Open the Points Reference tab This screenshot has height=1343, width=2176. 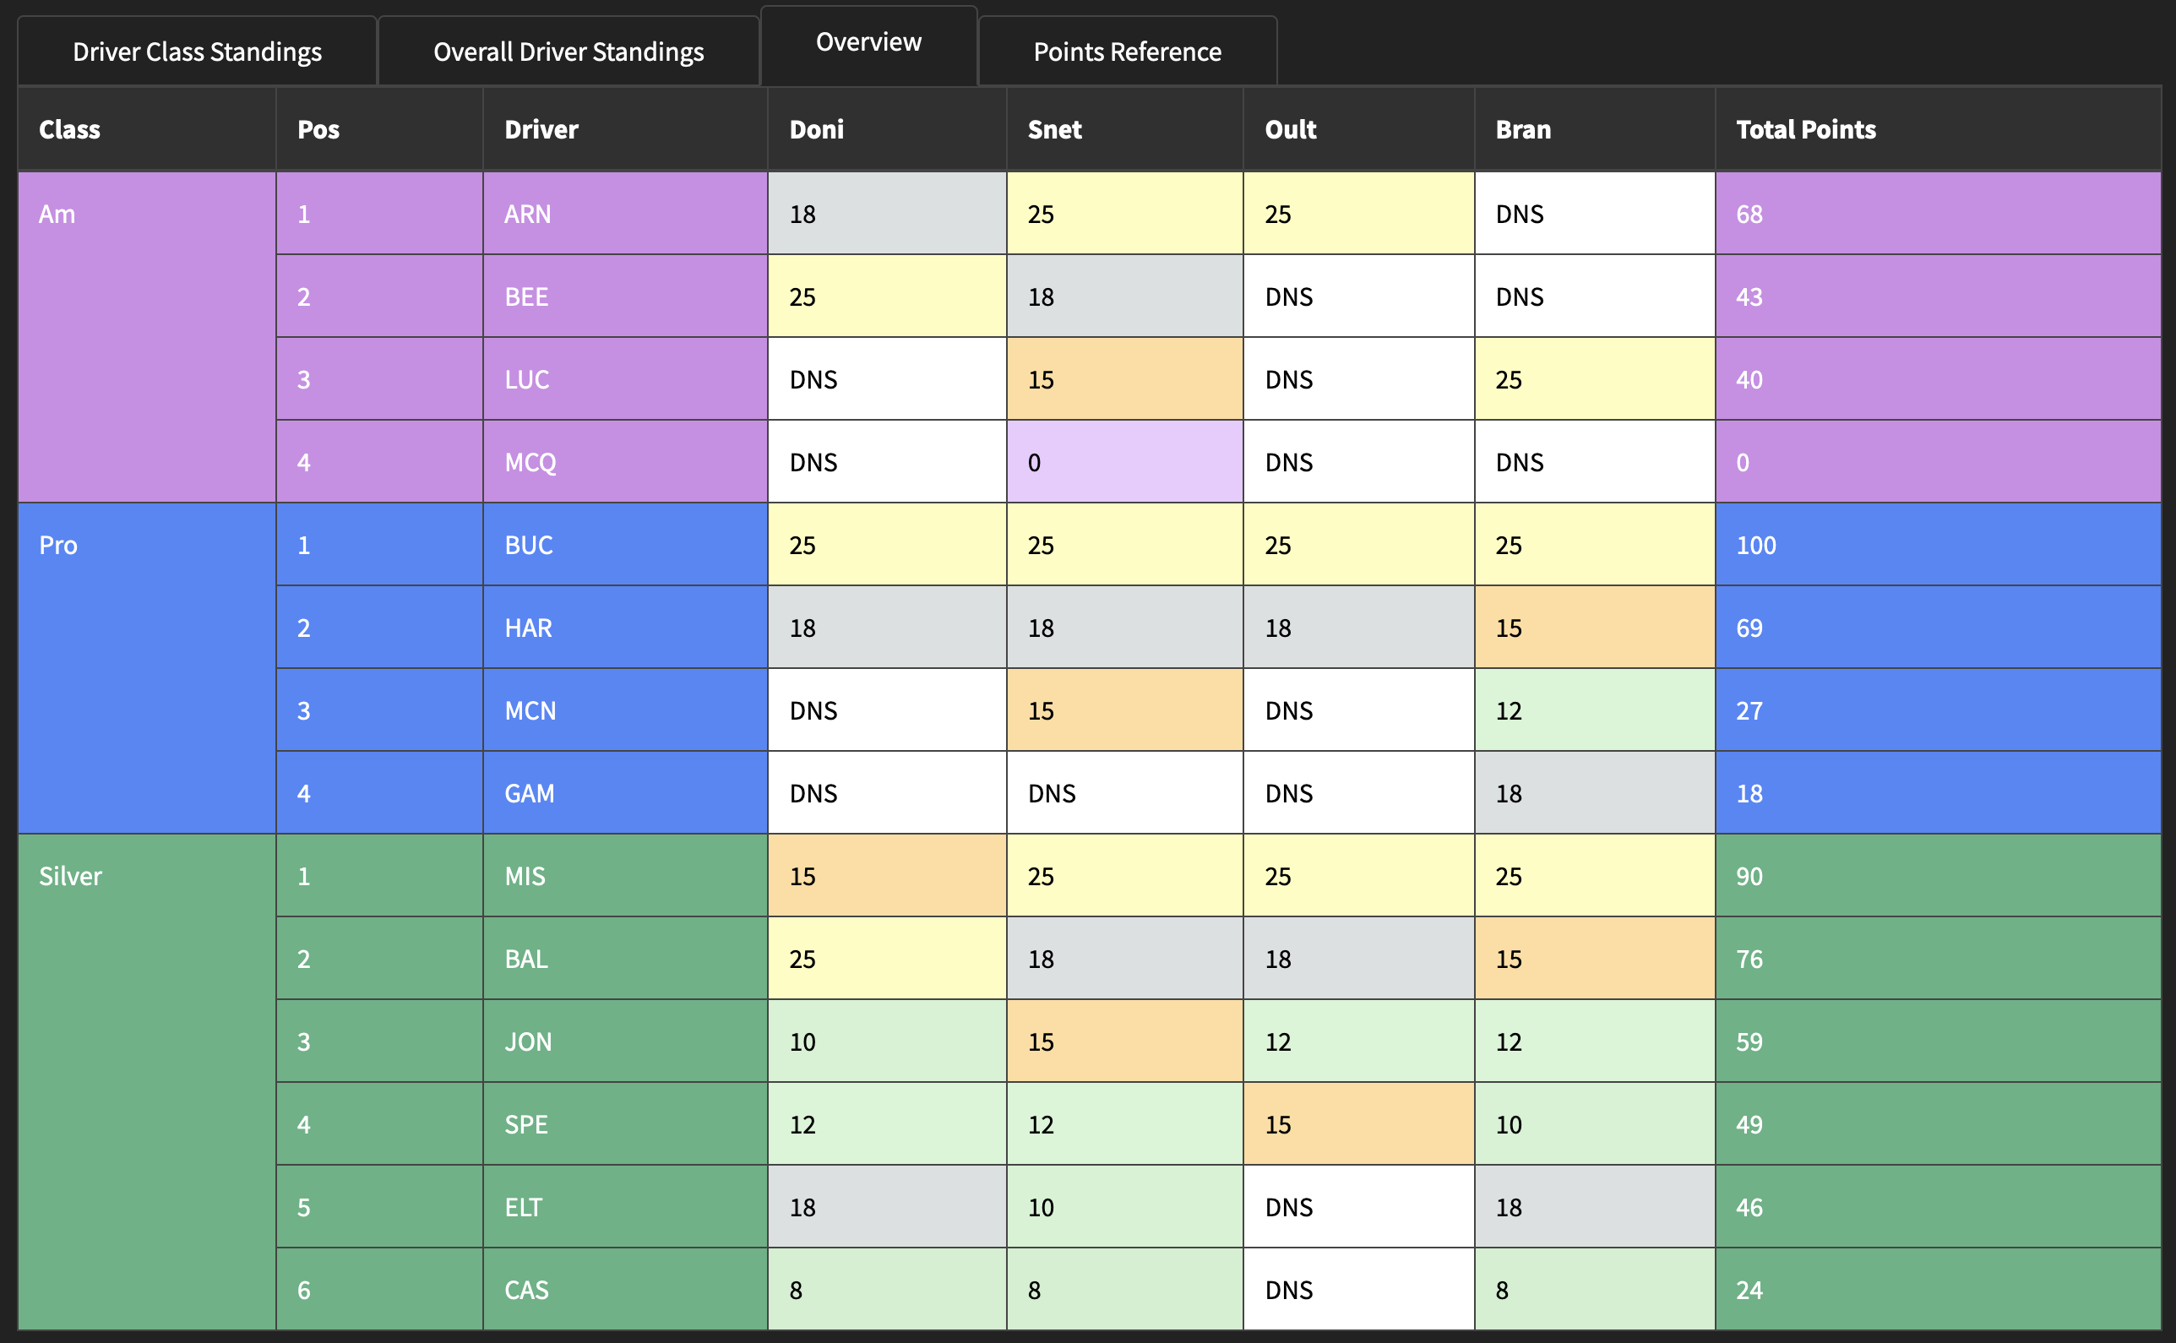tap(1127, 52)
